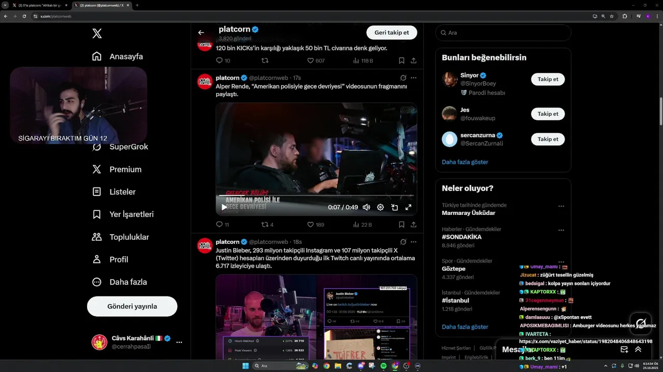Image resolution: width=663 pixels, height=372 pixels.
Task: Open Grok icon on Justin Bieber post
Action: click(x=403, y=242)
